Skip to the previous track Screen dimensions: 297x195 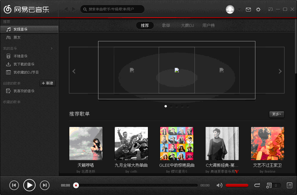click(14, 185)
